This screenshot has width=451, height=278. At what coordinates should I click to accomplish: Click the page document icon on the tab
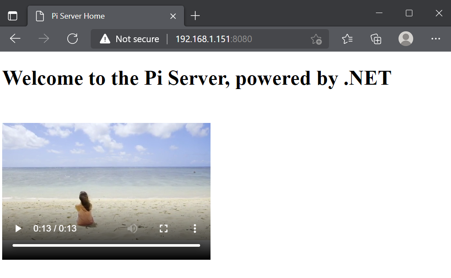(x=40, y=16)
